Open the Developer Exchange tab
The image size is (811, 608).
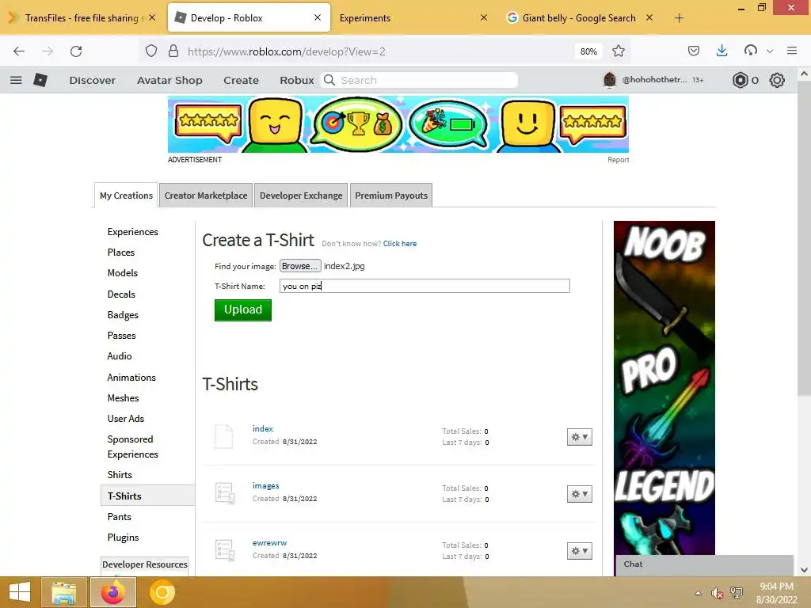301,196
